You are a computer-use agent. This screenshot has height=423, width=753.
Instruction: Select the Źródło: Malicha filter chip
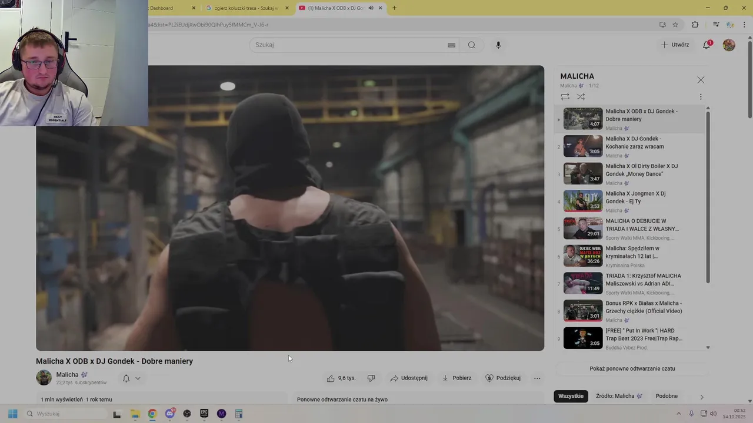tap(619, 396)
